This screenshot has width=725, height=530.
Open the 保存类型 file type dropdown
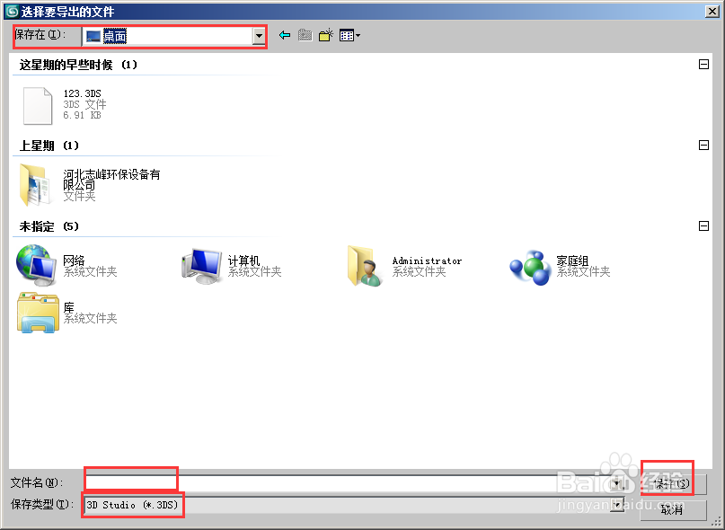(616, 505)
